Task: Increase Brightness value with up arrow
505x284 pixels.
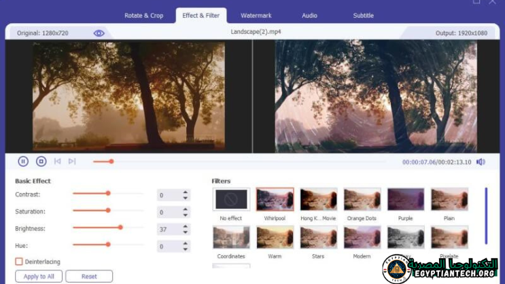Action: point(185,226)
